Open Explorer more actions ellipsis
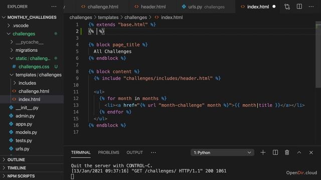This screenshot has width=321, height=180. tap(54, 6)
